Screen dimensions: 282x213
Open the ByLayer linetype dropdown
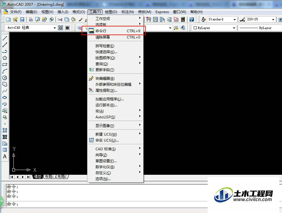260,28
